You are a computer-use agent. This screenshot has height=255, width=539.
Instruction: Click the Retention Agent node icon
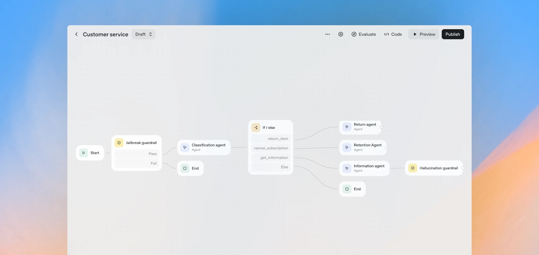tap(347, 147)
